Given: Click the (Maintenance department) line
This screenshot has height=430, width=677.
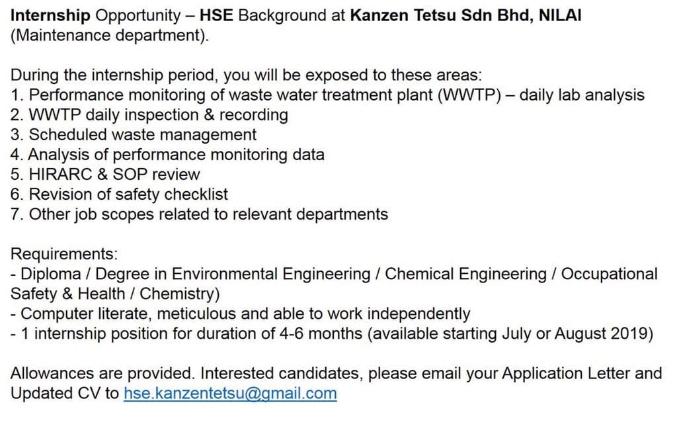Looking at the screenshot, I should click(110, 36).
